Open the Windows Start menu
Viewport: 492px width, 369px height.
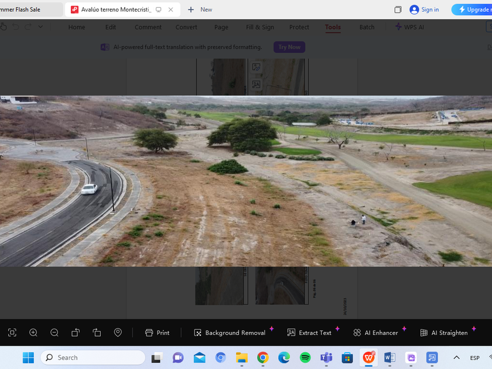tap(28, 357)
